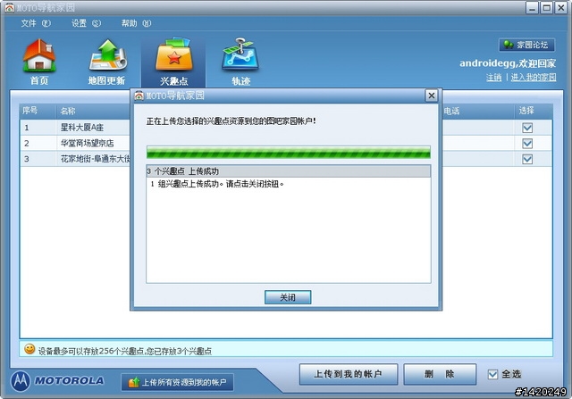Click the '1 组兴趣点上传成功' message line
The height and width of the screenshot is (399, 572).
click(217, 184)
